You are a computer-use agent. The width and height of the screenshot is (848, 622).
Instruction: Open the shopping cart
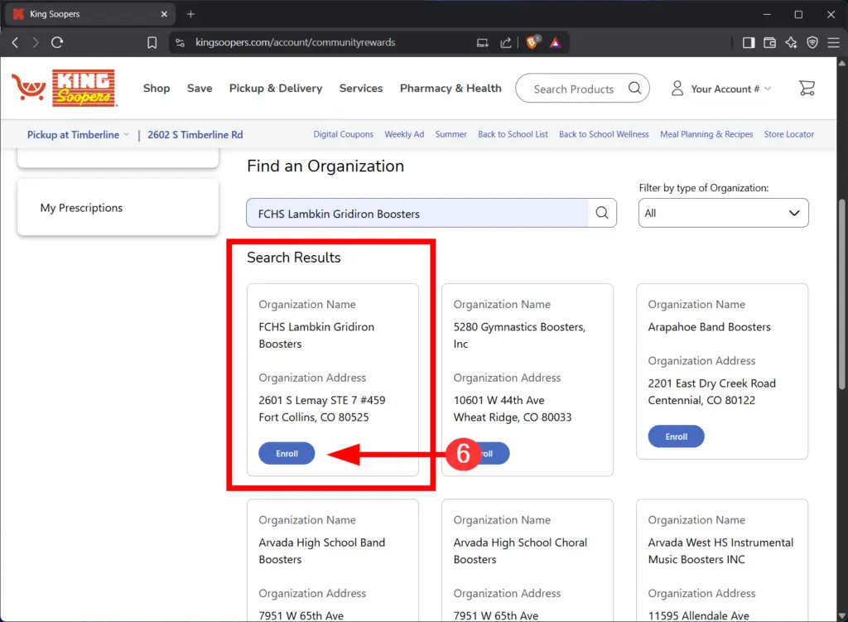click(807, 88)
